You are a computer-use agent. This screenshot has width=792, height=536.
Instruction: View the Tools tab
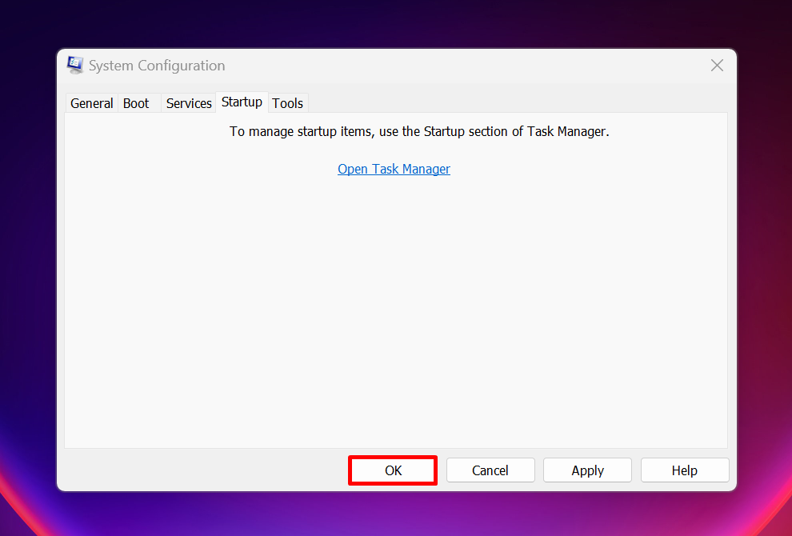point(287,102)
